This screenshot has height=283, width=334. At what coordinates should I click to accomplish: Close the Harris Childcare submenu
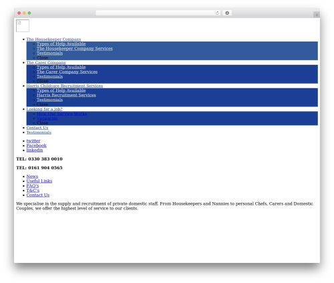[42, 104]
